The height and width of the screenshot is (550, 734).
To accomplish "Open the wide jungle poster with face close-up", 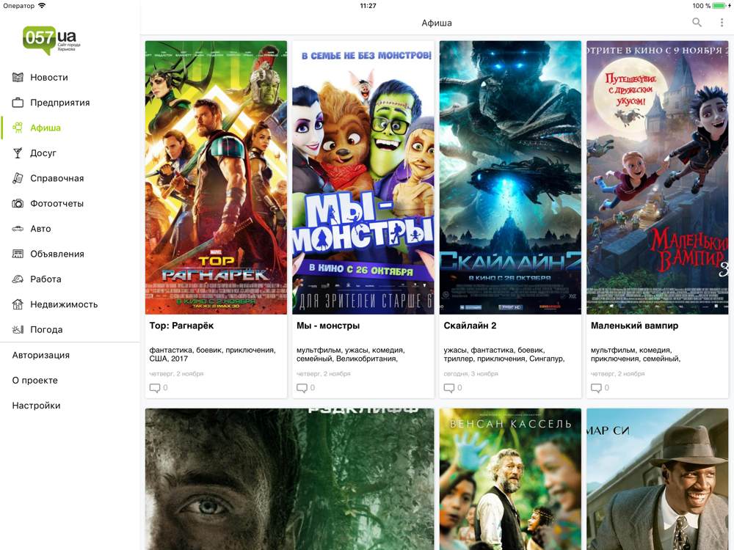I will (290, 479).
